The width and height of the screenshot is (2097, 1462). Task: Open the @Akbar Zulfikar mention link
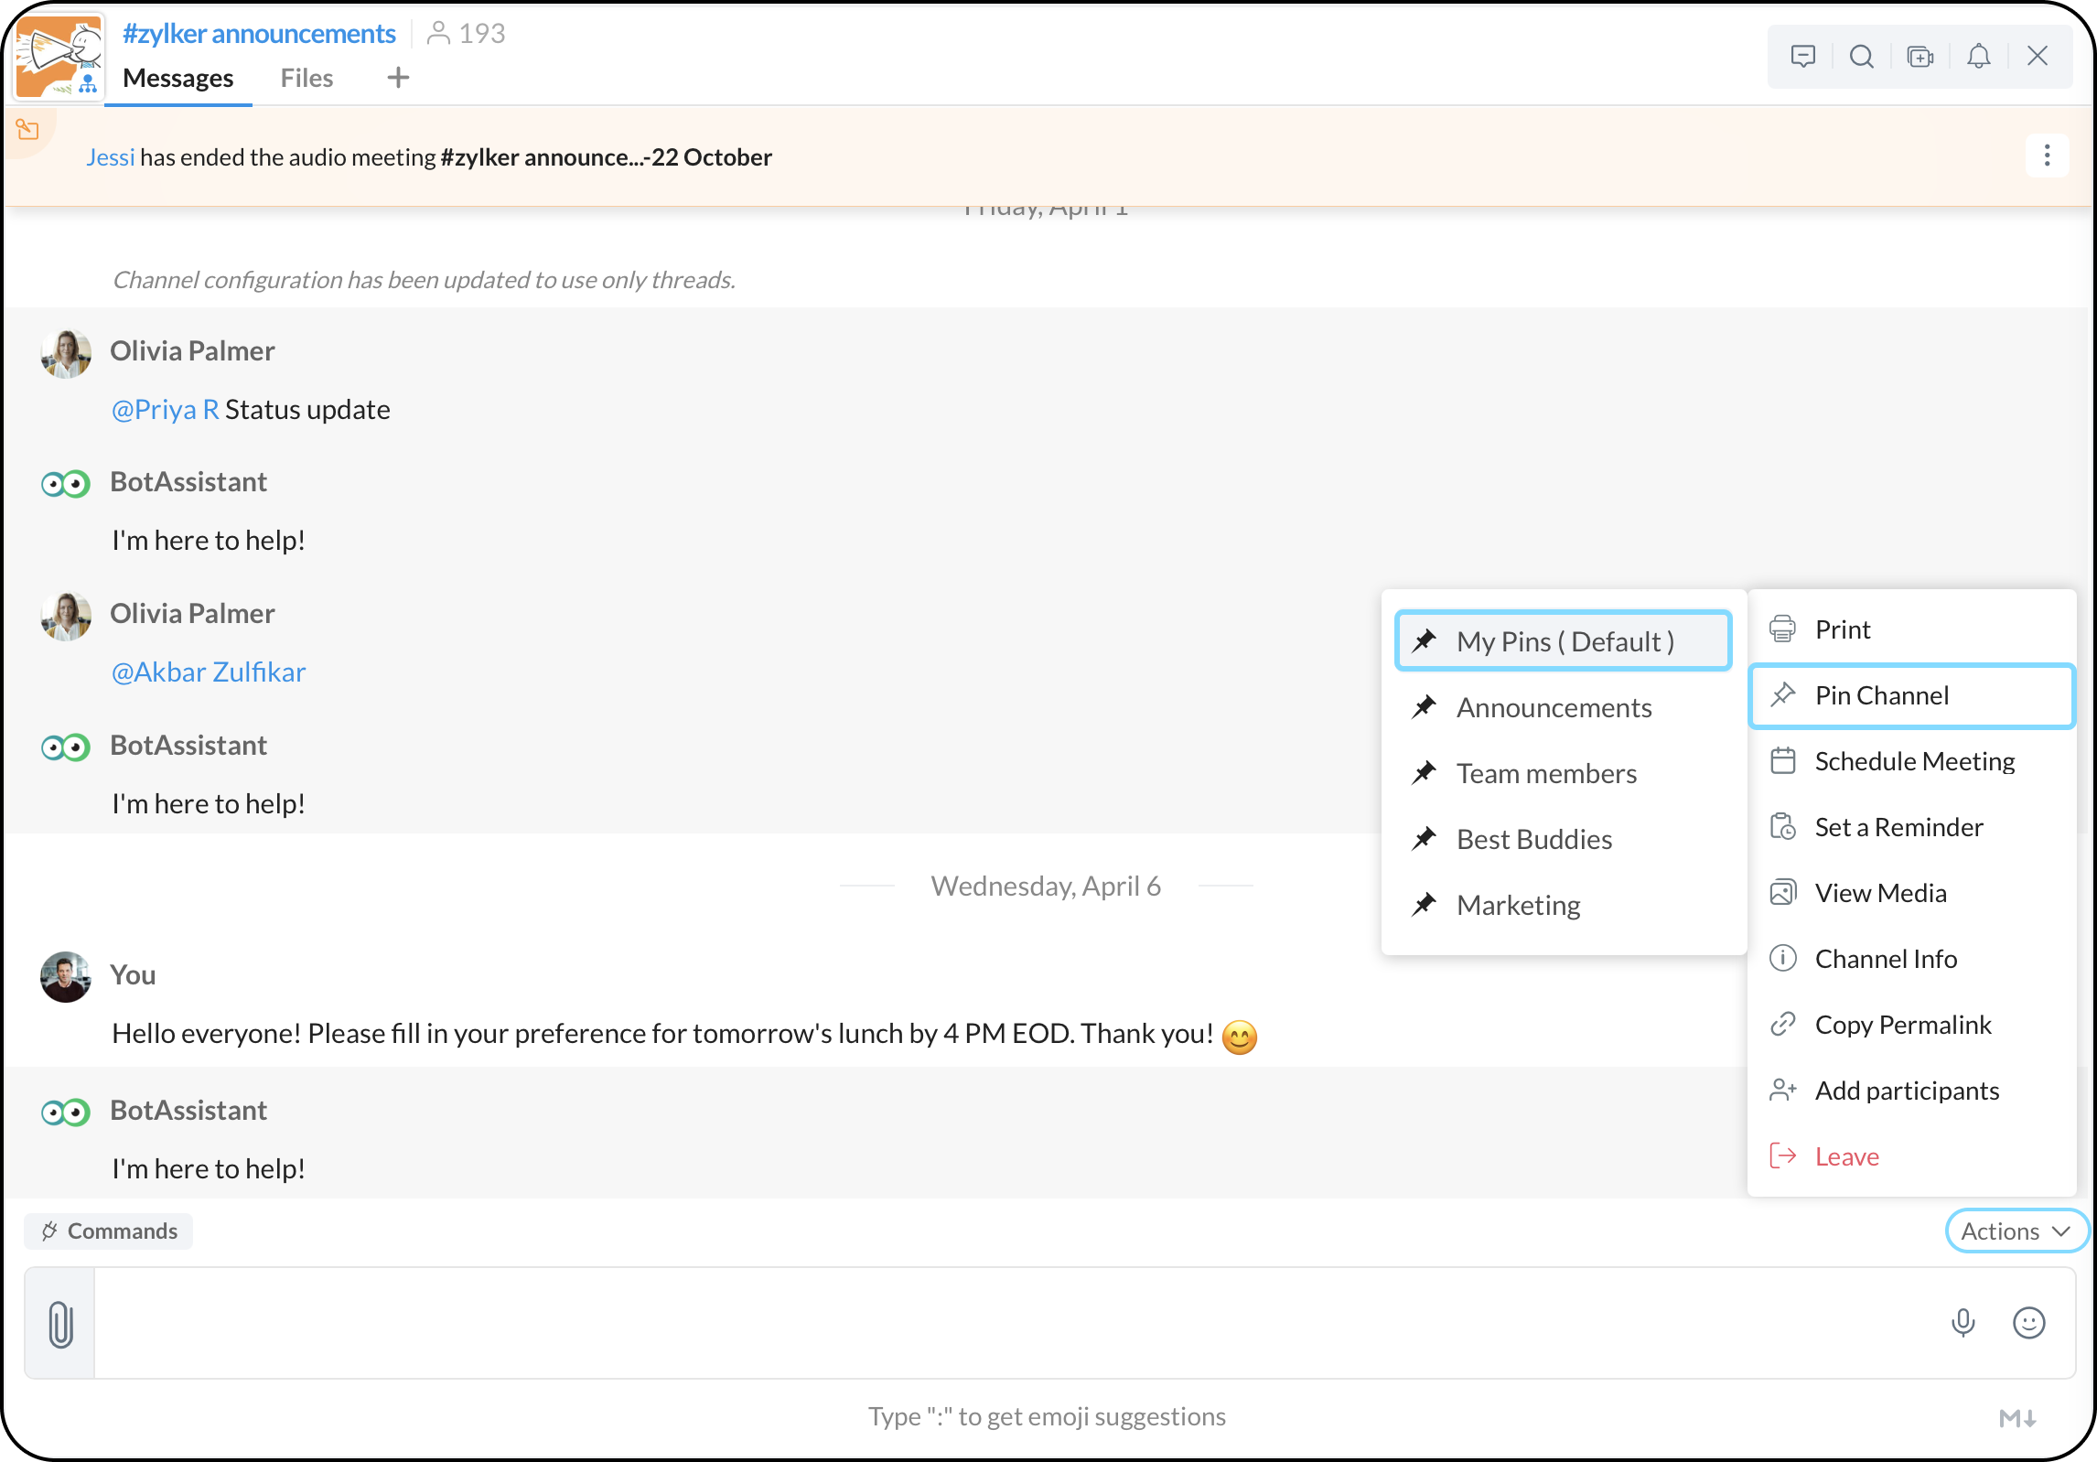click(208, 672)
